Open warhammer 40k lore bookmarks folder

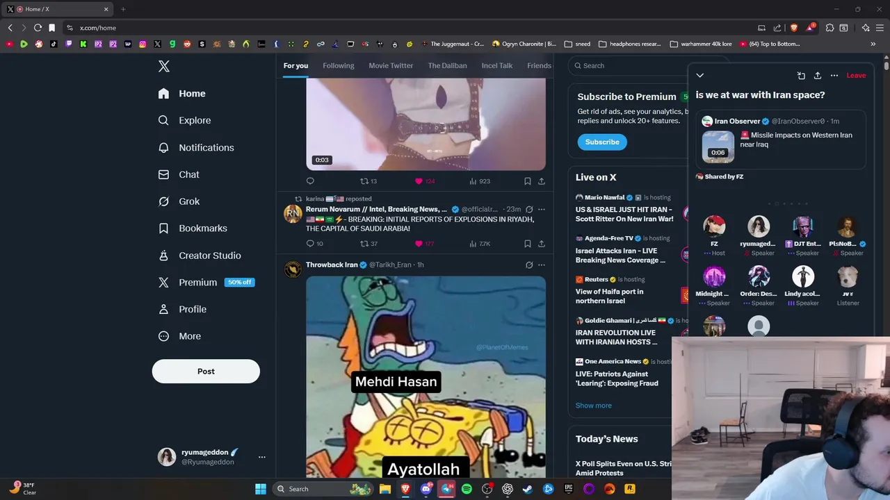point(701,44)
